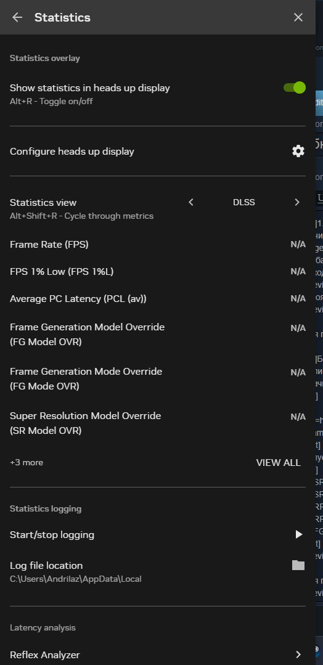Switch to previous statistics view
The width and height of the screenshot is (323, 665).
point(191,202)
